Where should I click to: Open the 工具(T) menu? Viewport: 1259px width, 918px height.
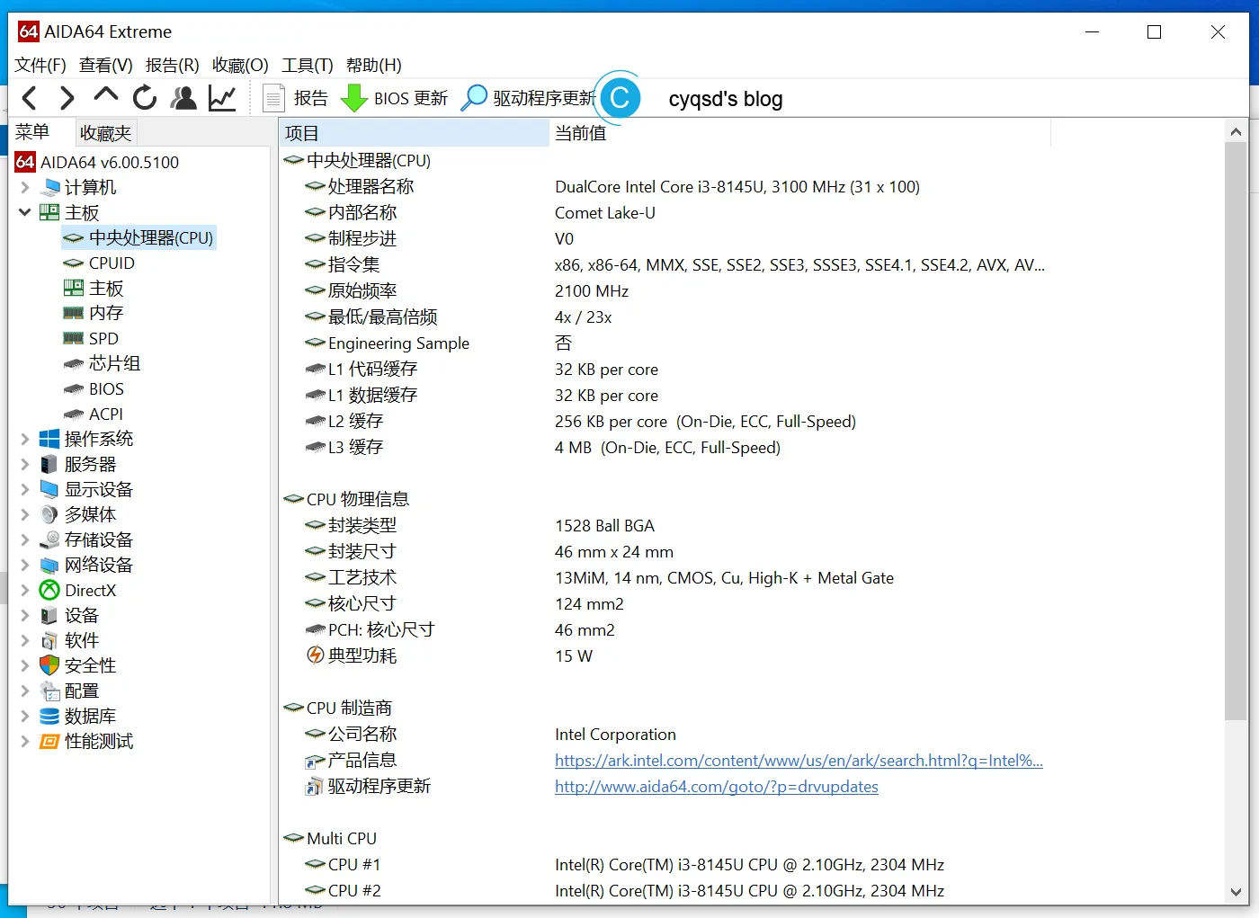[x=307, y=66]
